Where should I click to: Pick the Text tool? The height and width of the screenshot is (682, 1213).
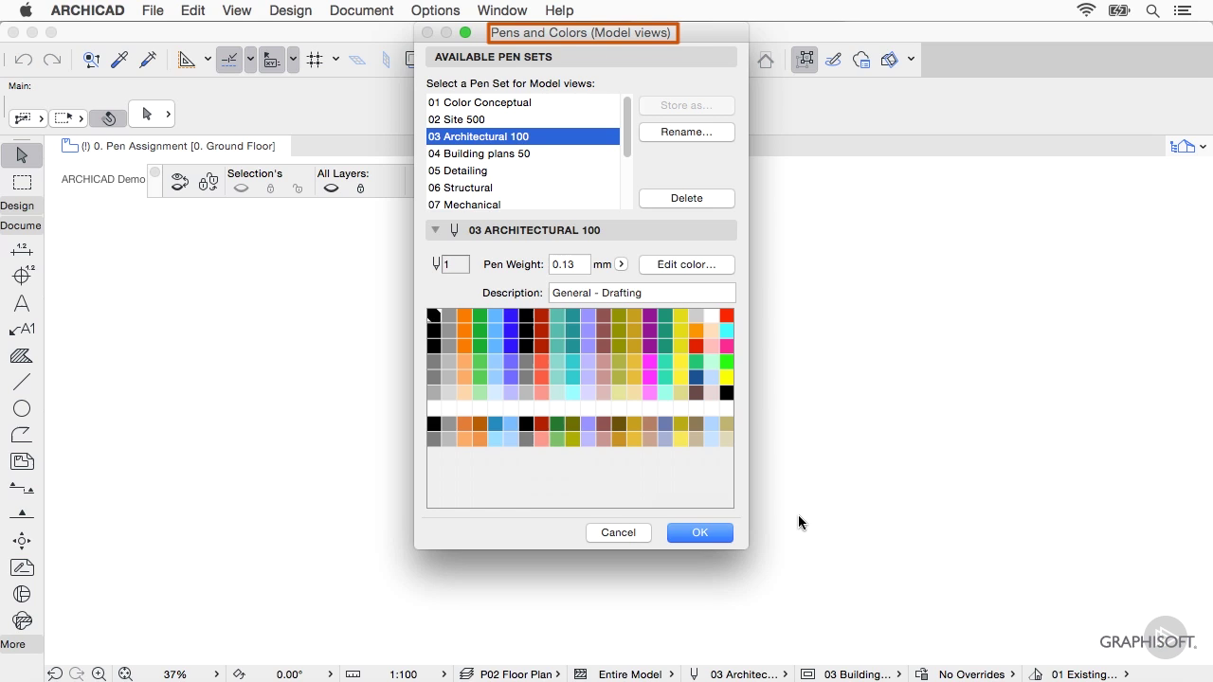(22, 303)
